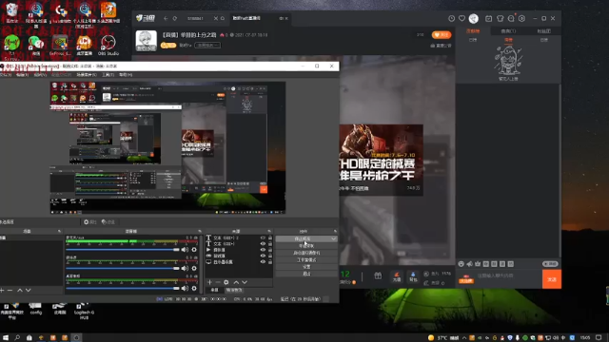The image size is (609, 342).
Task: Switch to the middle chat panel tab
Action: pyautogui.click(x=508, y=31)
